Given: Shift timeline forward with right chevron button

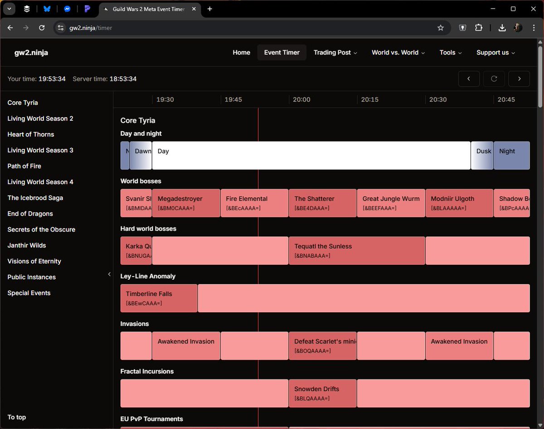Looking at the screenshot, I should click(520, 79).
